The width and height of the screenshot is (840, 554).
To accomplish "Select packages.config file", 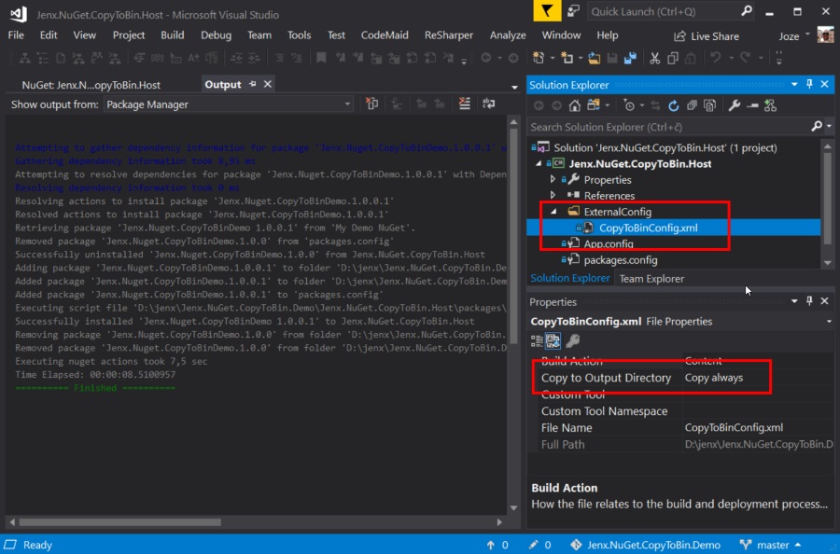I will click(x=620, y=260).
